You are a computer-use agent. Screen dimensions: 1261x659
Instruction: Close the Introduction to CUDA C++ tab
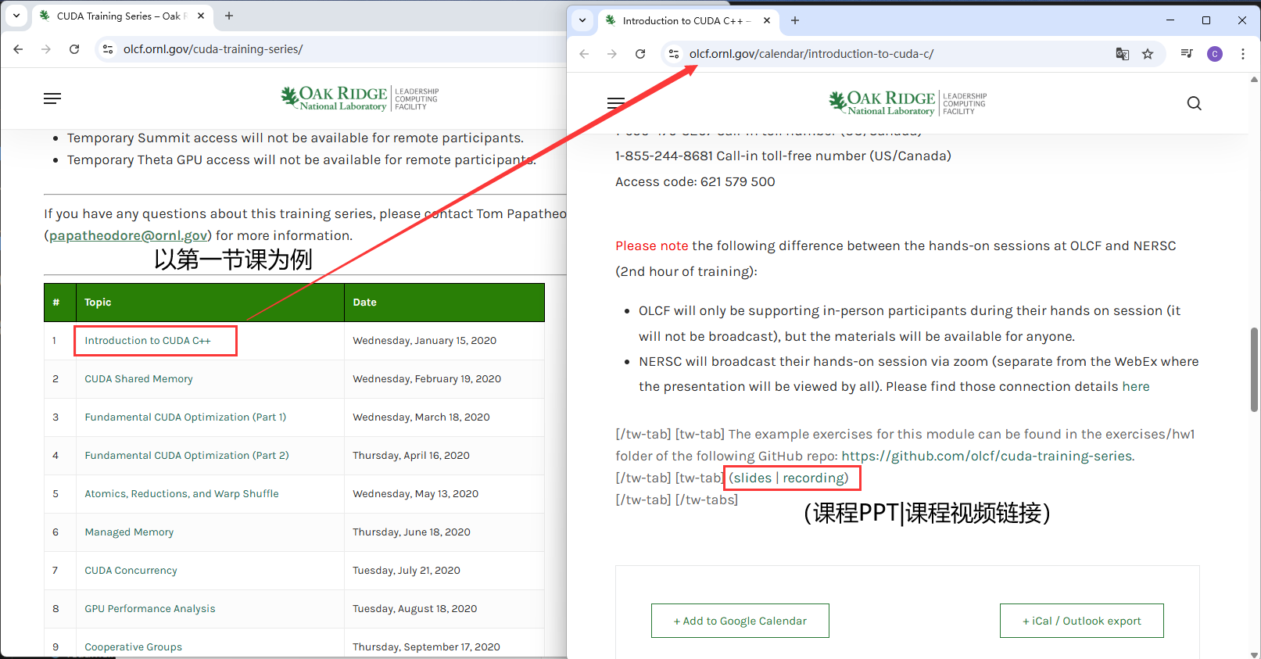pyautogui.click(x=767, y=20)
